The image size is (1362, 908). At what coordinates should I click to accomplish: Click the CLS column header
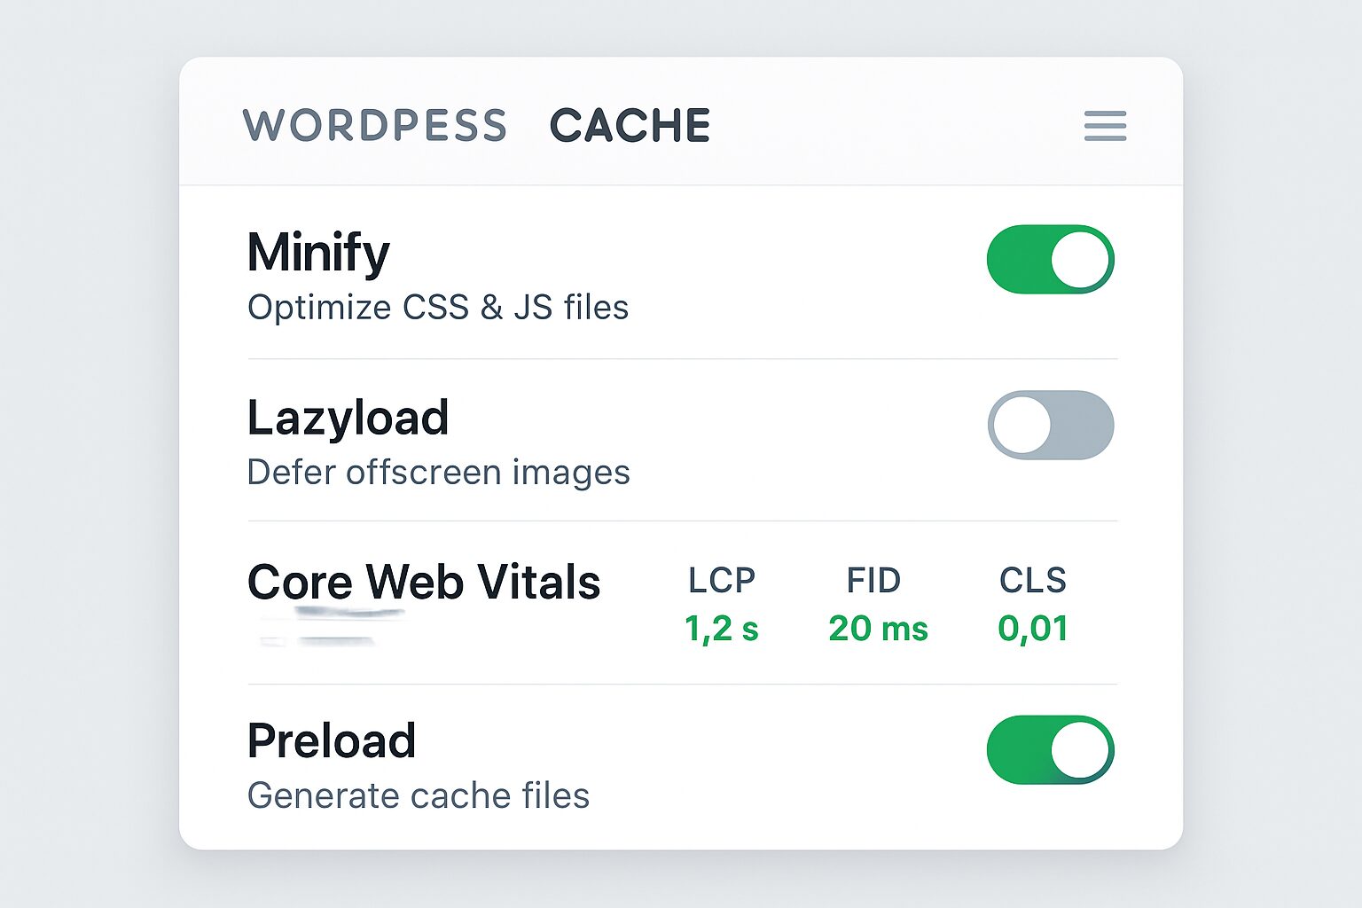point(1034,581)
